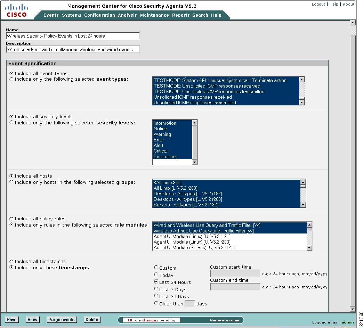The image size is (363, 328).
Task: Open the Maintenance menu
Action: click(x=154, y=15)
